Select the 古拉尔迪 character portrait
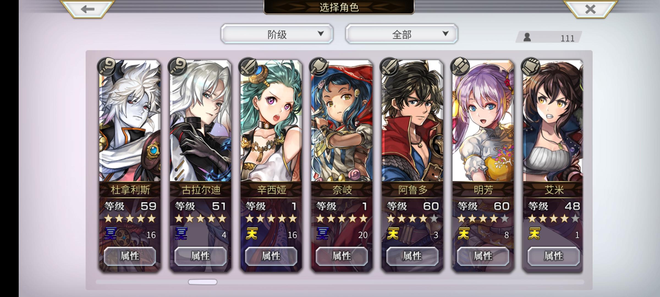Viewport: 660px width, 297px height. point(200,121)
